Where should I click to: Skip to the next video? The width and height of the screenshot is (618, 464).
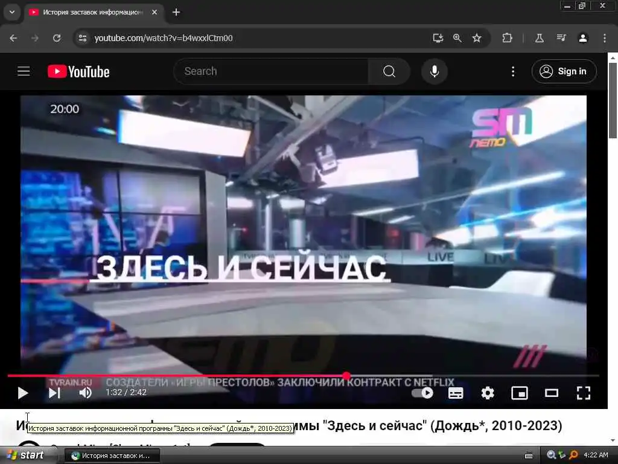tap(54, 393)
